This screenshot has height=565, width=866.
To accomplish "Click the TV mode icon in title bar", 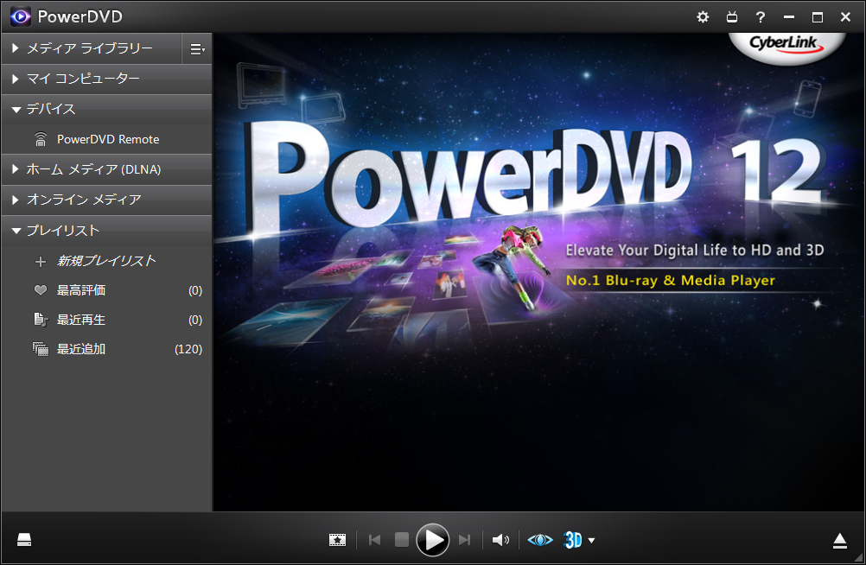I will pos(731,16).
